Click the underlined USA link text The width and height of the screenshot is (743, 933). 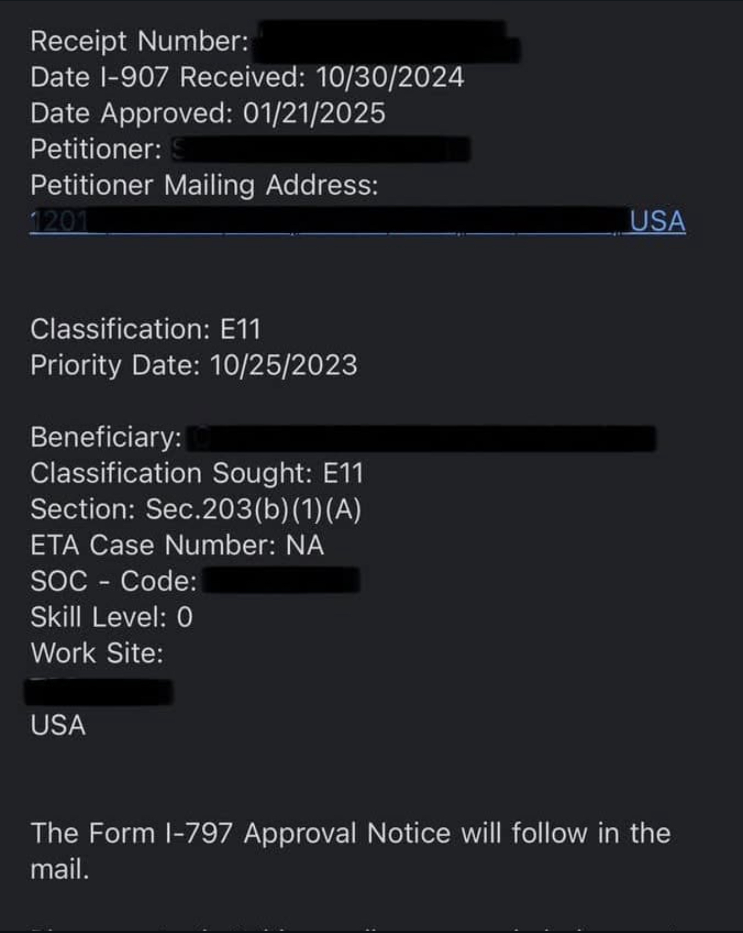pos(657,221)
